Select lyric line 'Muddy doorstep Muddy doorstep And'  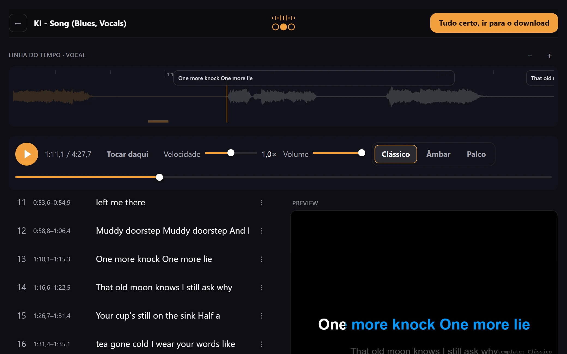click(172, 231)
